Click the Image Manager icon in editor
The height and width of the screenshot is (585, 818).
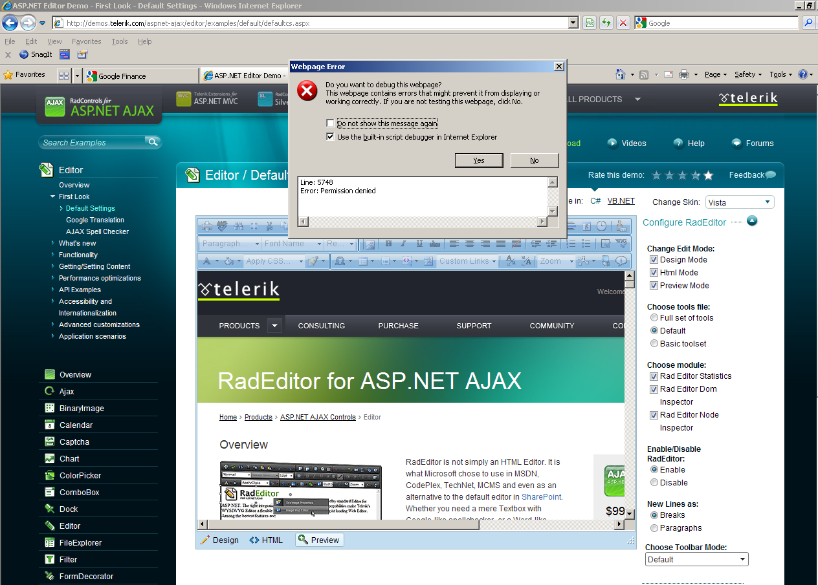[370, 244]
